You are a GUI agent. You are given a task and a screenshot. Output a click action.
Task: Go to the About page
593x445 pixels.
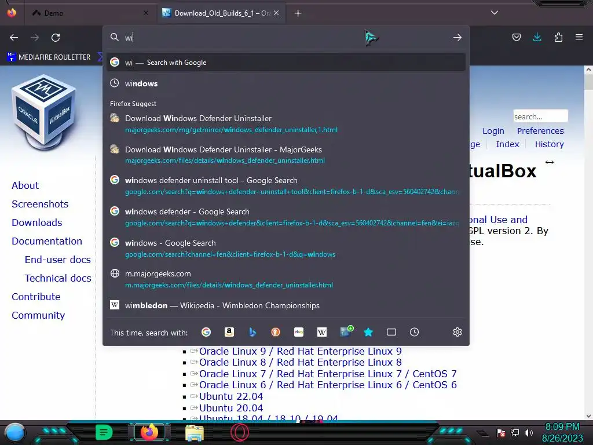pyautogui.click(x=25, y=185)
